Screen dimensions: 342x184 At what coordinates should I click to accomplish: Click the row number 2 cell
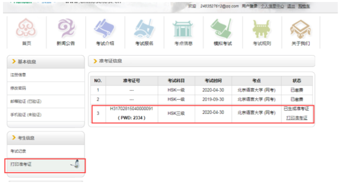[x=98, y=99]
